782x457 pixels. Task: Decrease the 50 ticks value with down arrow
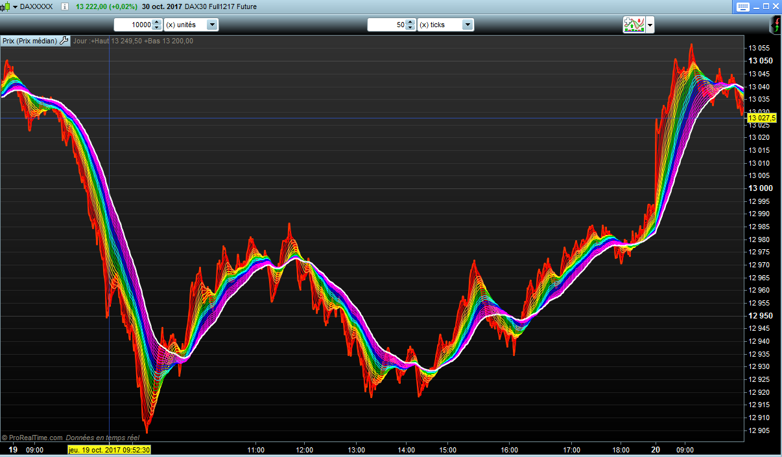(410, 28)
